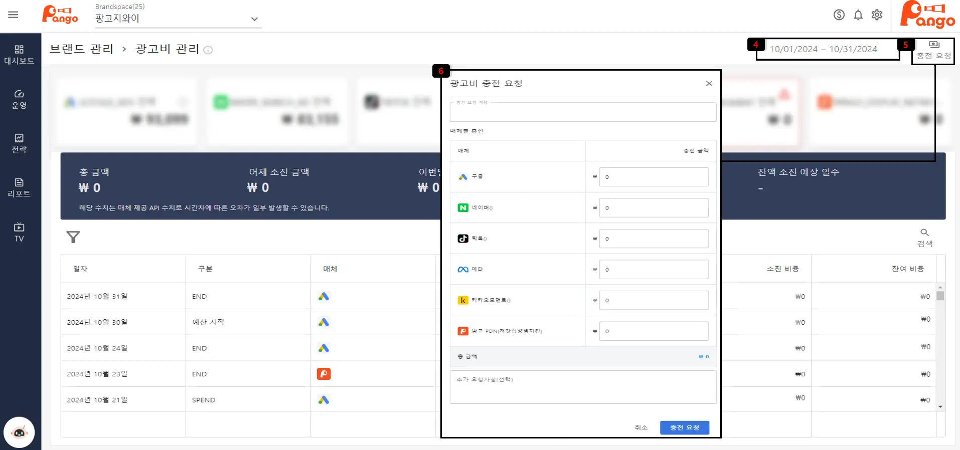Click the blue 충전 요청 submit button
960x450 pixels.
[x=684, y=427]
